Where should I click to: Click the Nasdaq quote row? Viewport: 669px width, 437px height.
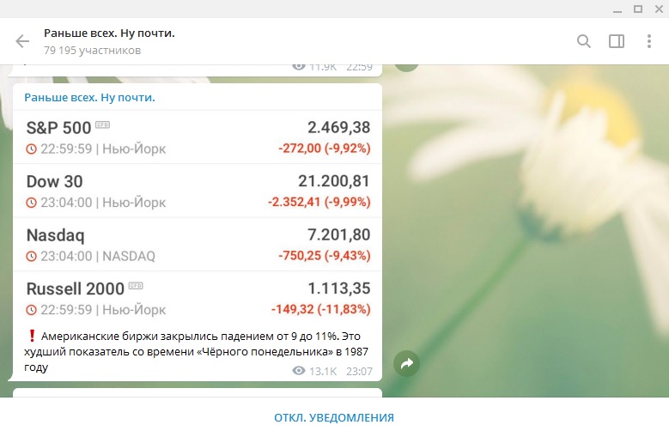click(198, 245)
